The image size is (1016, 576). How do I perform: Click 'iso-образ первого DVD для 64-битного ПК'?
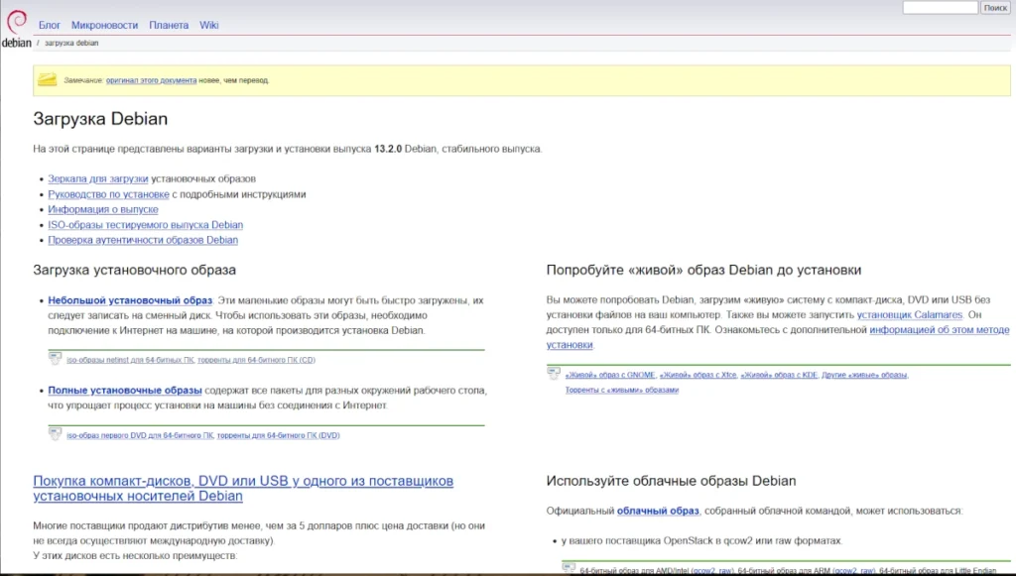tap(140, 435)
